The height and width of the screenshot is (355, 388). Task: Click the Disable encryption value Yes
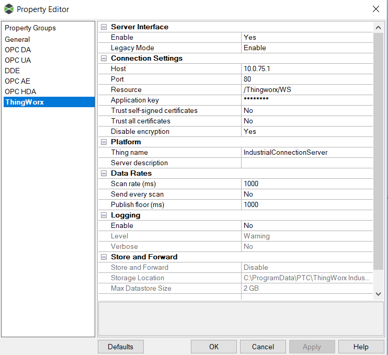point(307,131)
